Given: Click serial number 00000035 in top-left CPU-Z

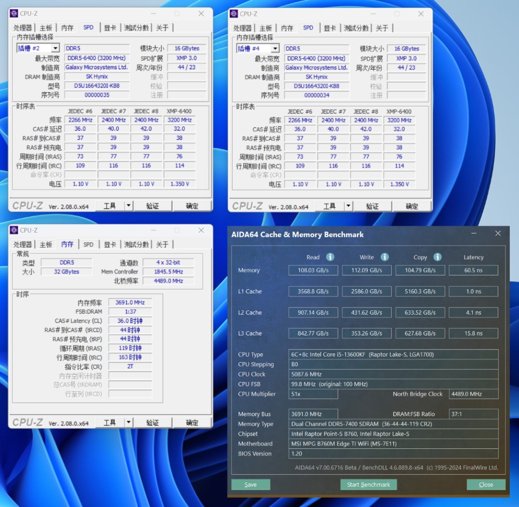Looking at the screenshot, I should coord(97,95).
